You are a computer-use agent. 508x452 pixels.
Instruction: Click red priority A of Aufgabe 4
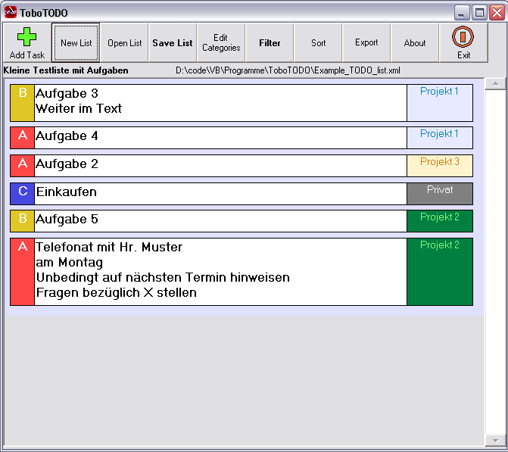(22, 137)
